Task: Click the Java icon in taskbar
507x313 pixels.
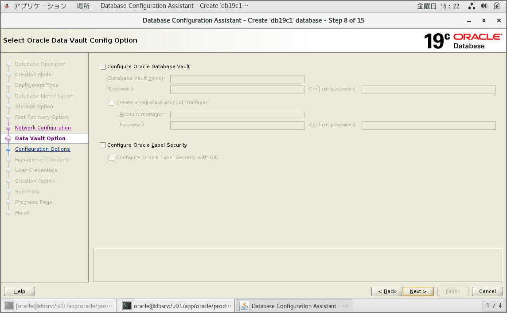Action: pos(244,305)
